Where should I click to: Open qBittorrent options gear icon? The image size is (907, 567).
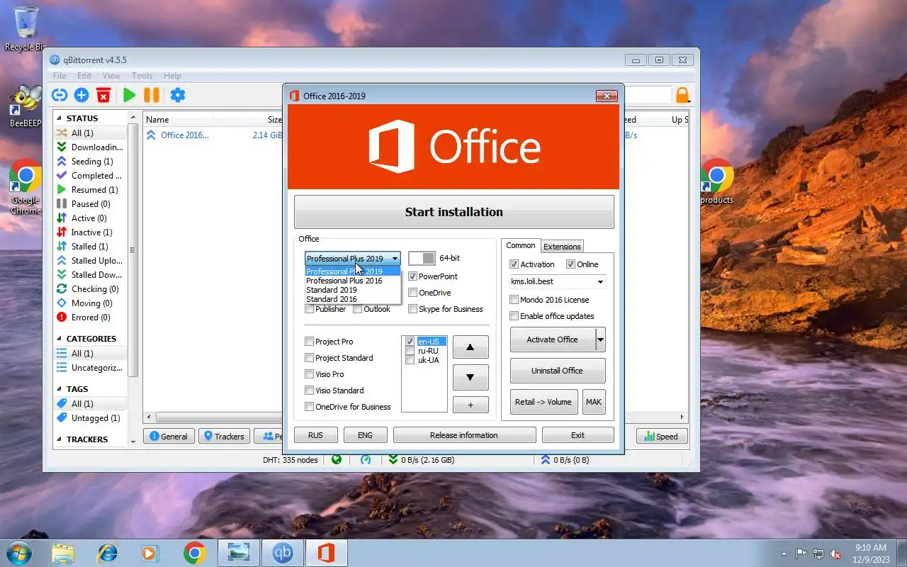(178, 95)
